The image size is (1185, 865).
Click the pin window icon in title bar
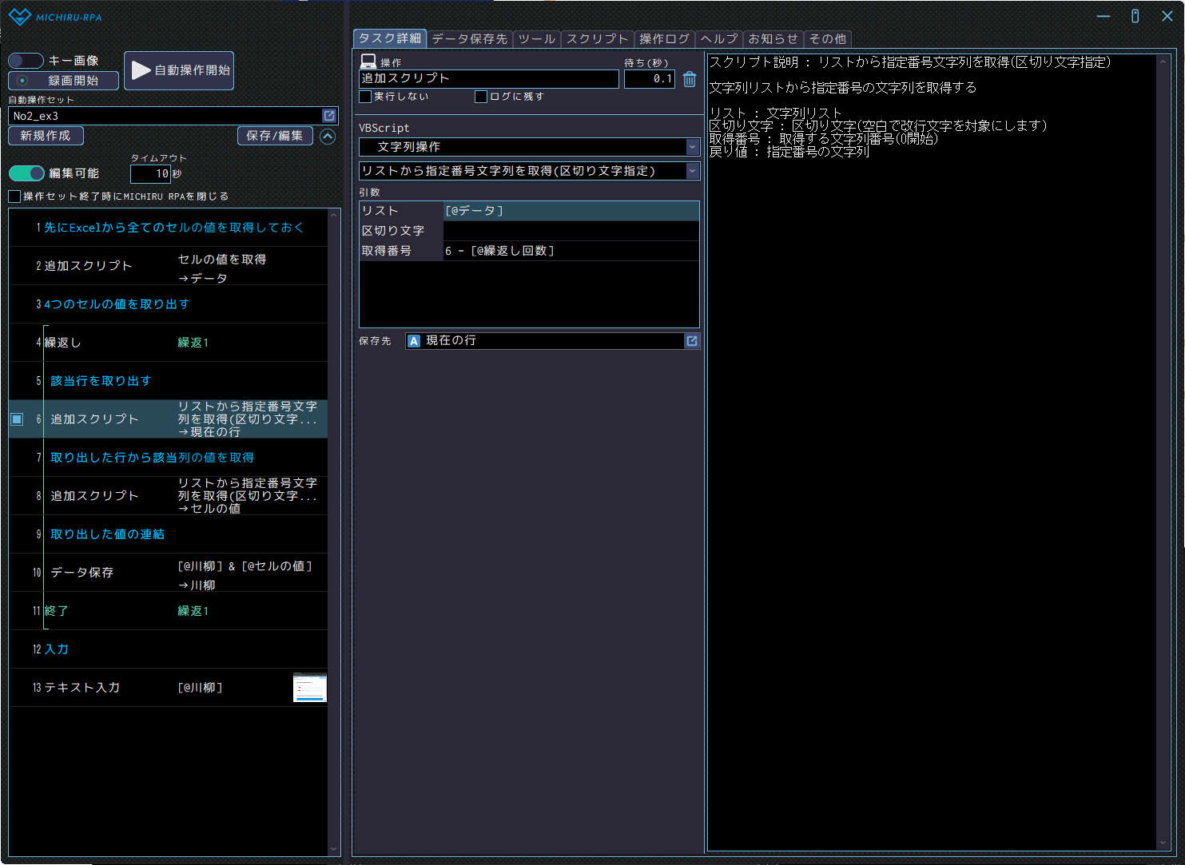tap(1135, 16)
